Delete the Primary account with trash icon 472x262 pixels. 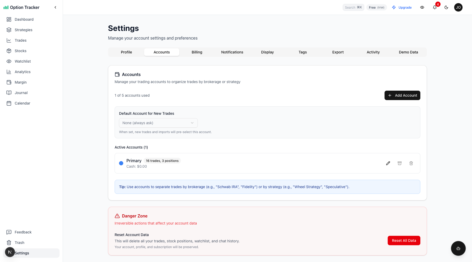pos(411,163)
